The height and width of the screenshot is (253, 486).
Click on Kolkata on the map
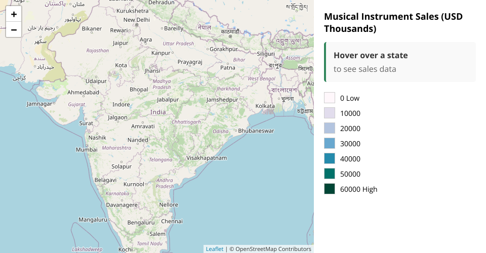pyautogui.click(x=265, y=106)
